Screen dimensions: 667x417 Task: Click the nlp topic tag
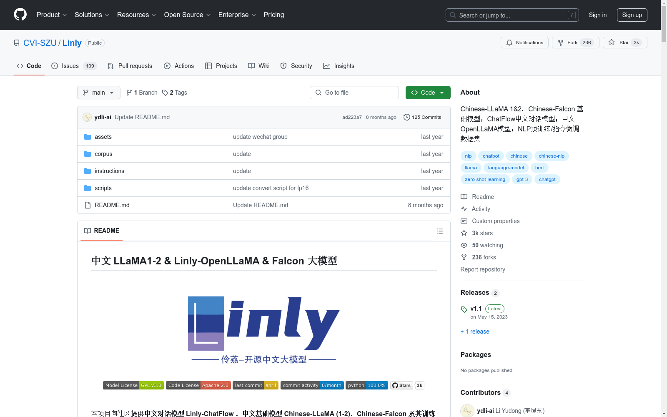pyautogui.click(x=469, y=156)
